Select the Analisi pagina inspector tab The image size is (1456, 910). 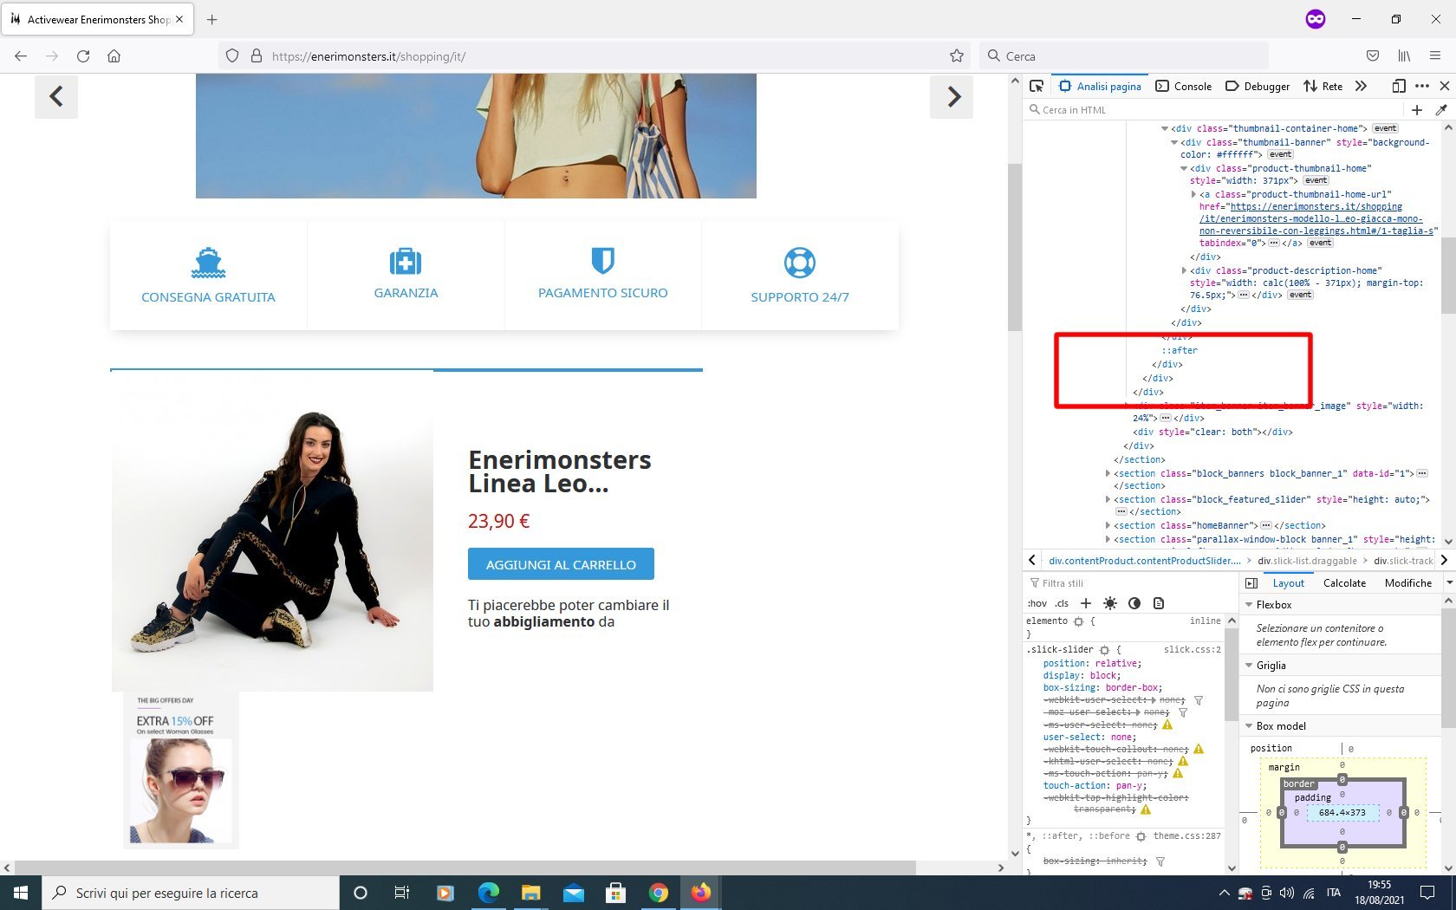point(1101,86)
